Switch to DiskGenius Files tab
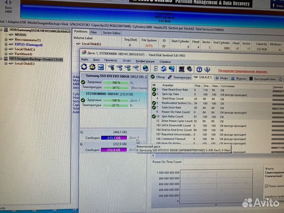This screenshot has width=284, height=213. click(93, 32)
